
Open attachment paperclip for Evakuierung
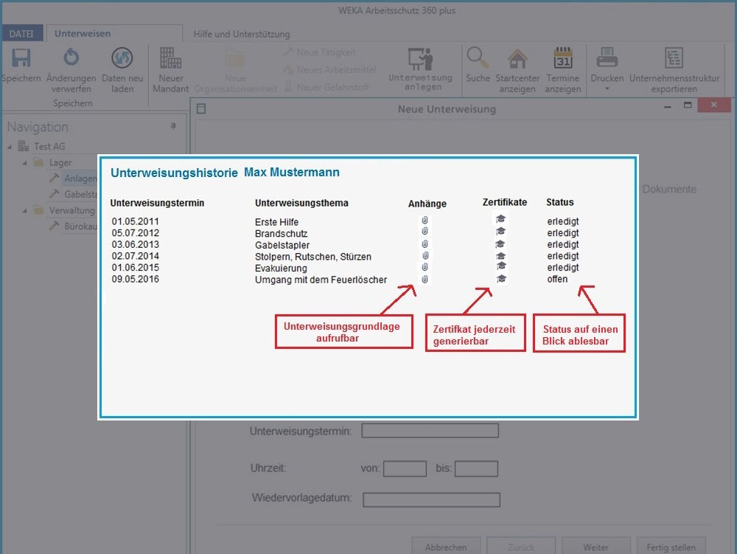(x=425, y=267)
